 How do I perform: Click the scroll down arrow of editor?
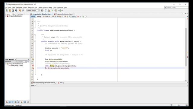(x=186, y=81)
